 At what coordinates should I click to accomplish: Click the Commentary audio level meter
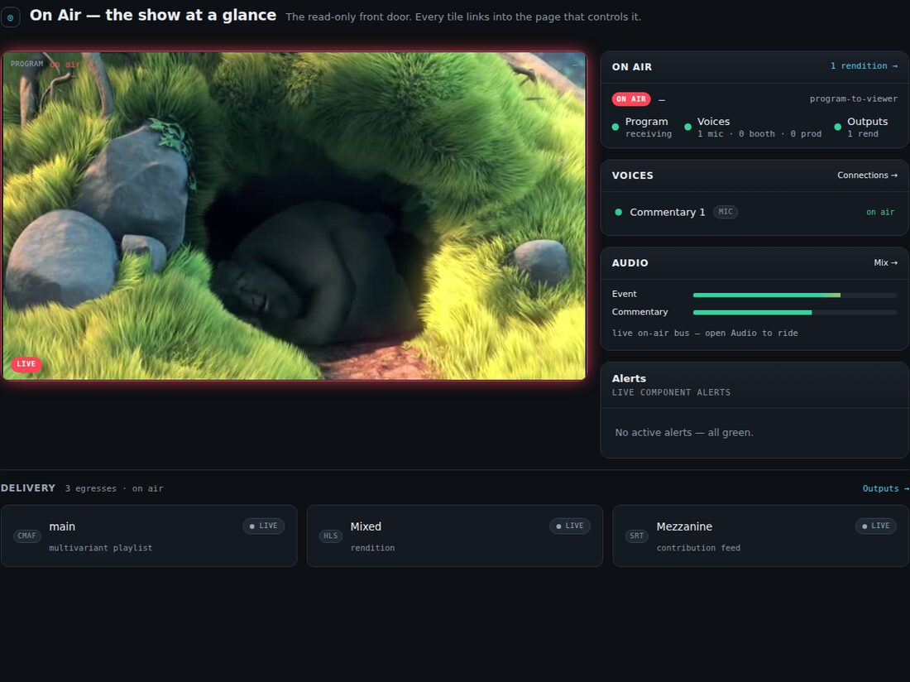[795, 313]
